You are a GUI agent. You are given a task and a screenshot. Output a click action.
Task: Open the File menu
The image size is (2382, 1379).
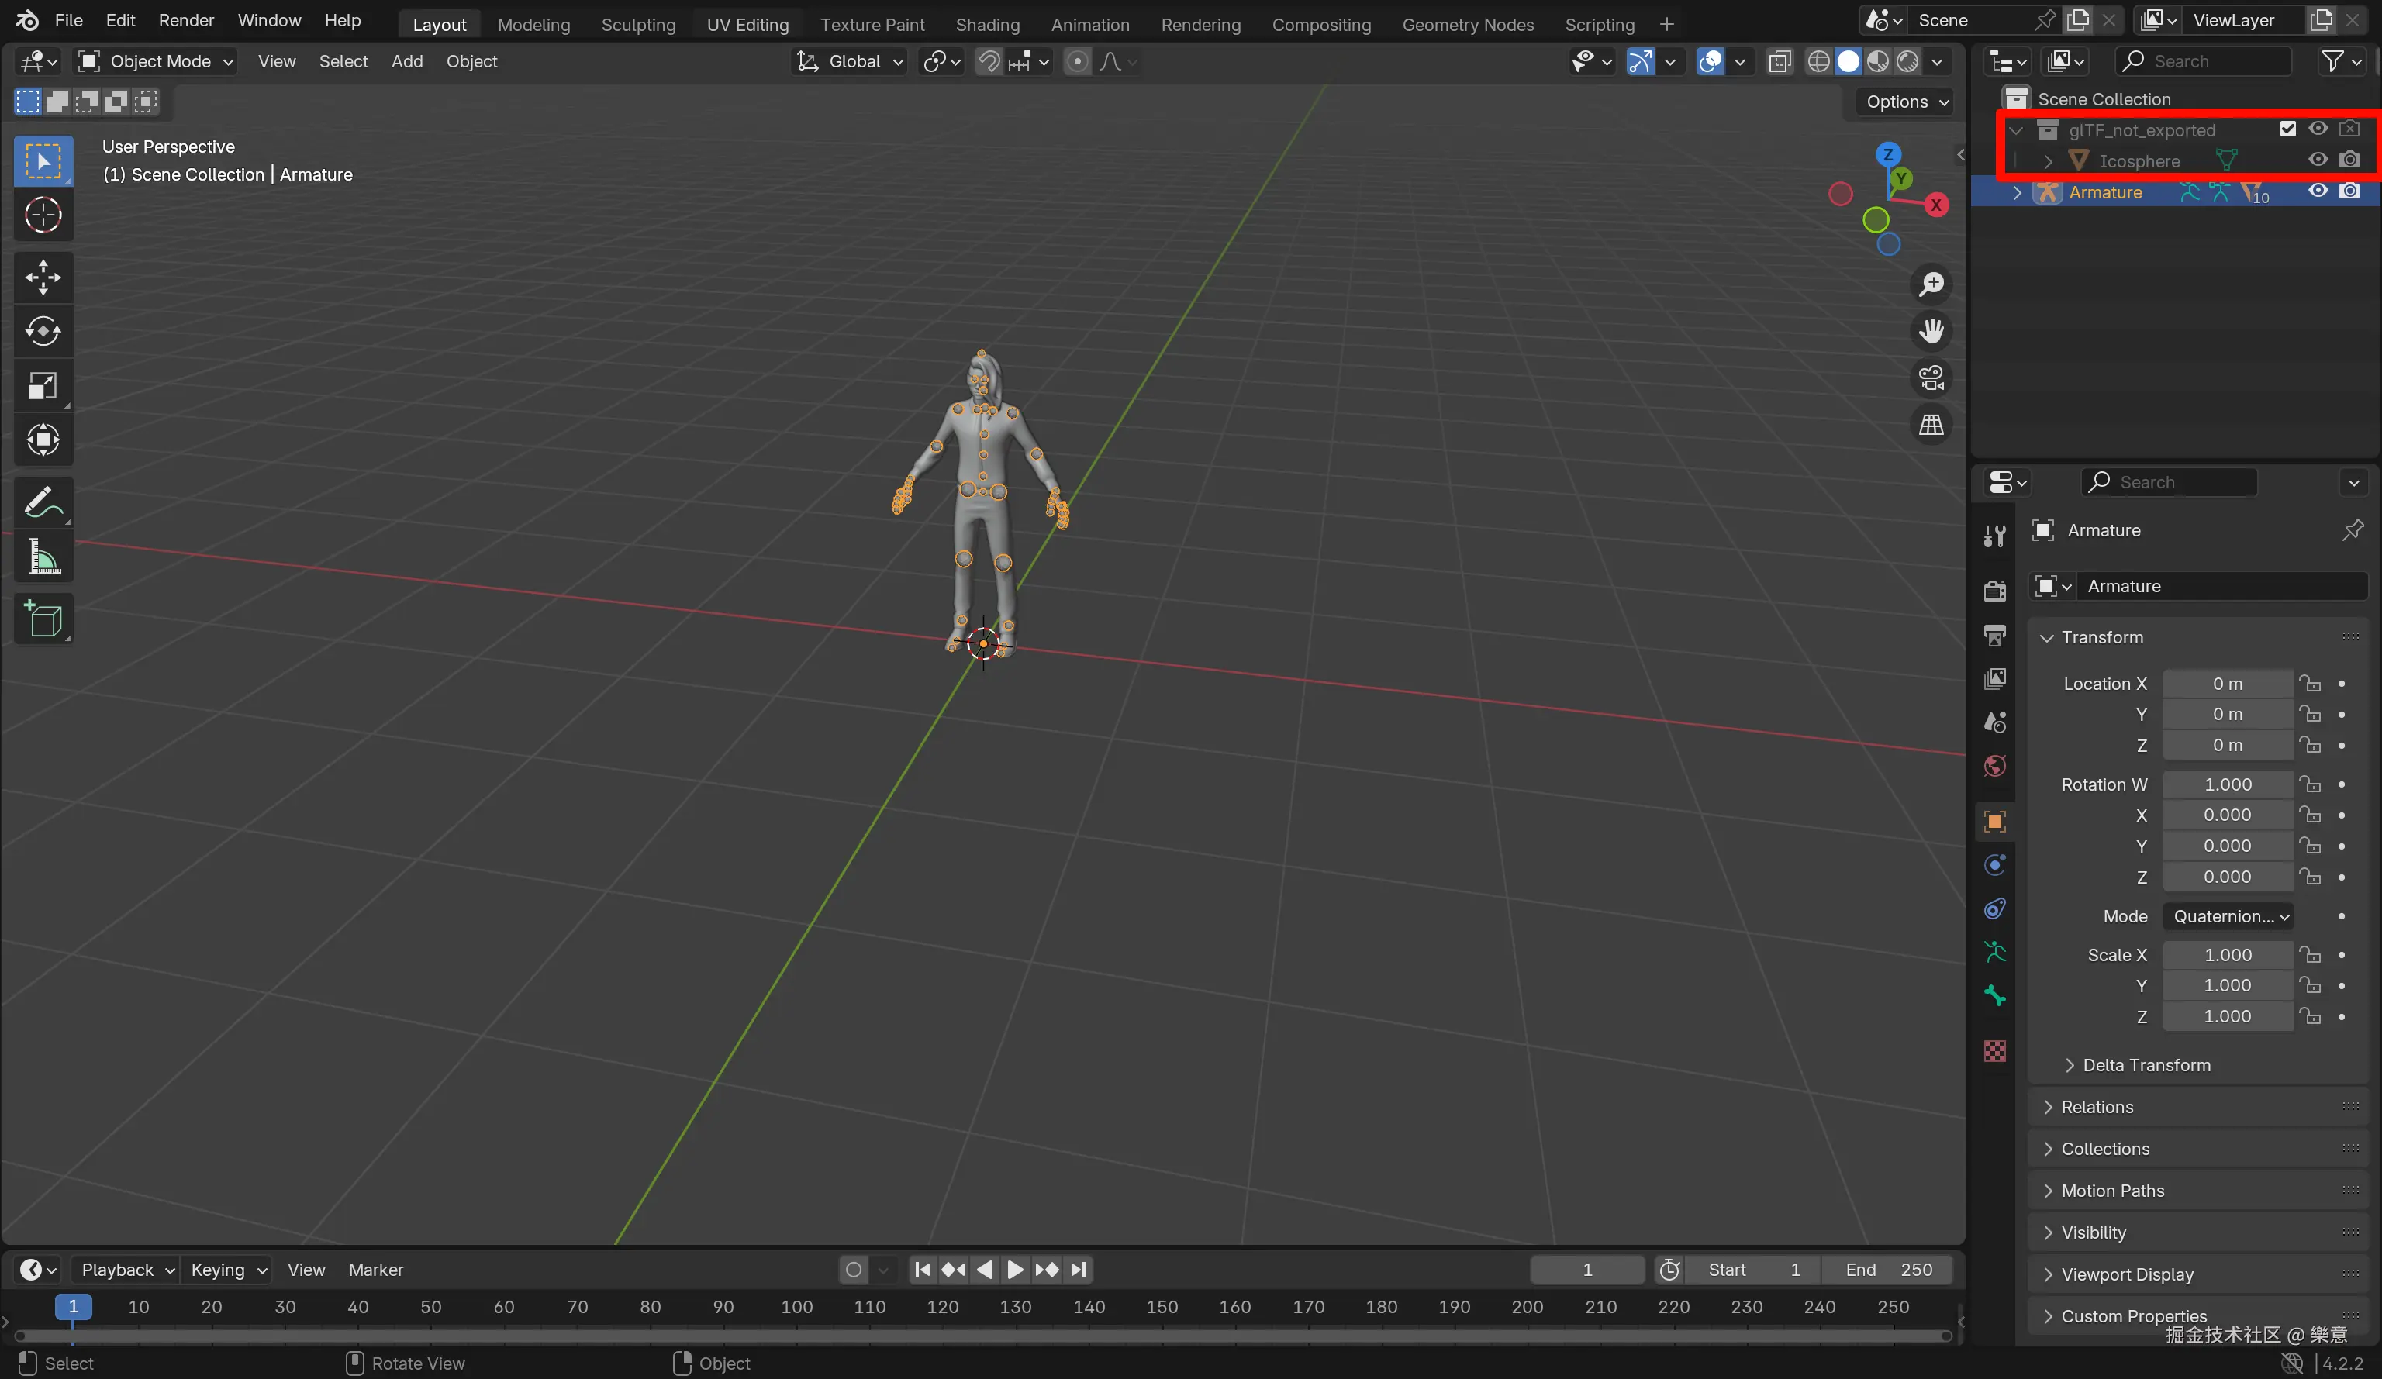(68, 21)
